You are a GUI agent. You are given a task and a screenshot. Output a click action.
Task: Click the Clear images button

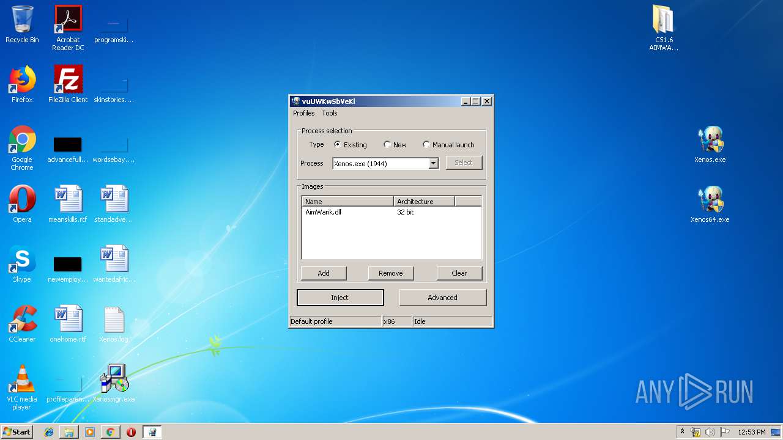click(459, 273)
